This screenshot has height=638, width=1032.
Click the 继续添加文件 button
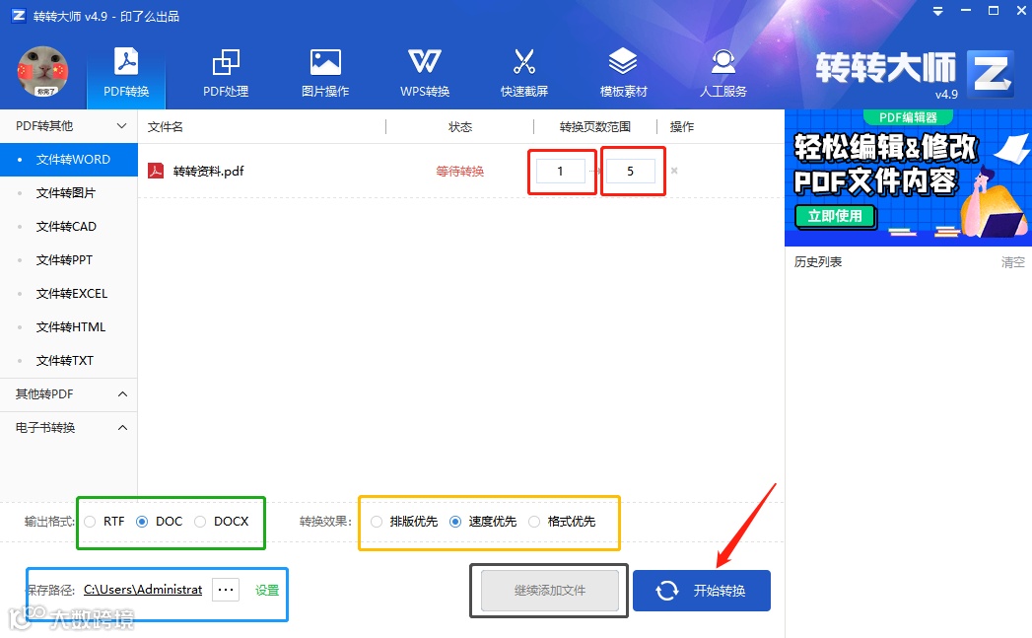(x=550, y=591)
